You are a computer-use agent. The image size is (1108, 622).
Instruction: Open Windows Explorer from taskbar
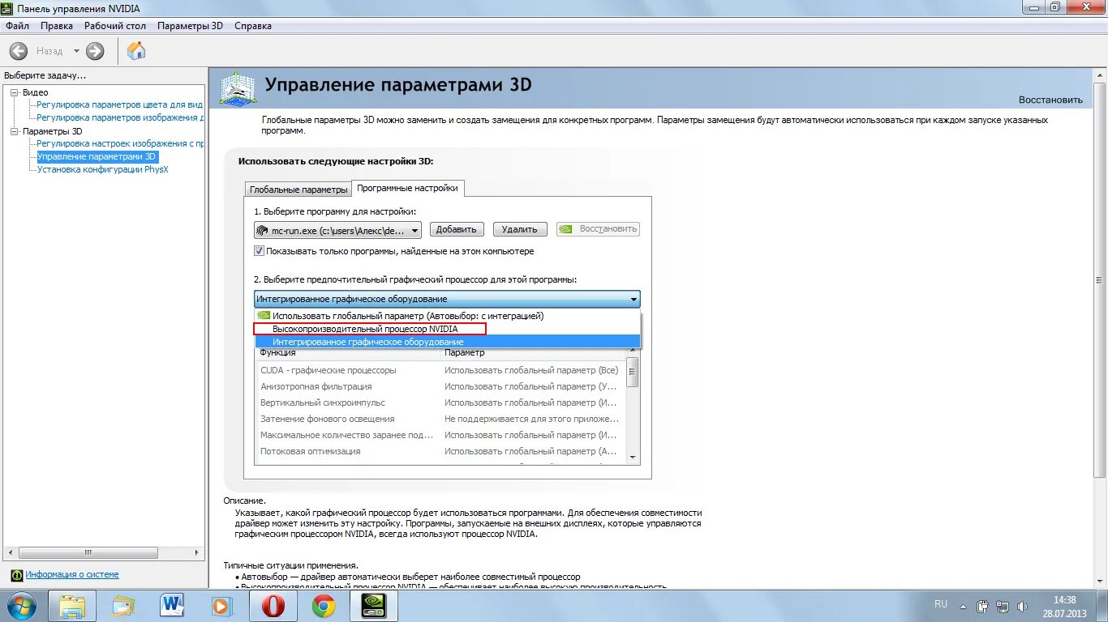click(72, 606)
